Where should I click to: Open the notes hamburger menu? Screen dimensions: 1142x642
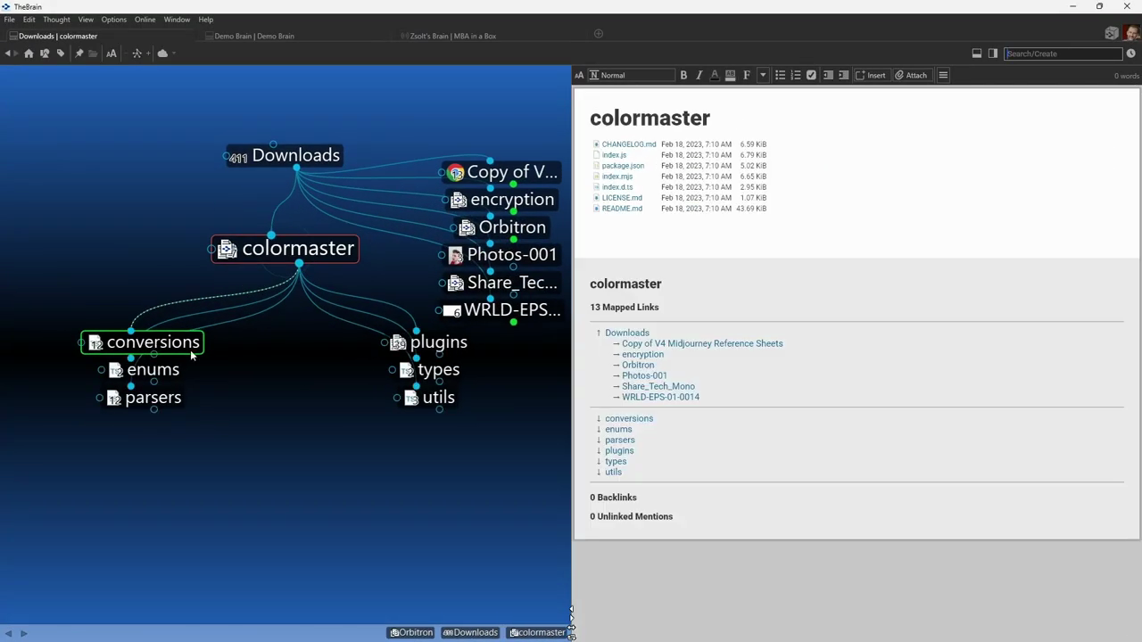pyautogui.click(x=943, y=75)
